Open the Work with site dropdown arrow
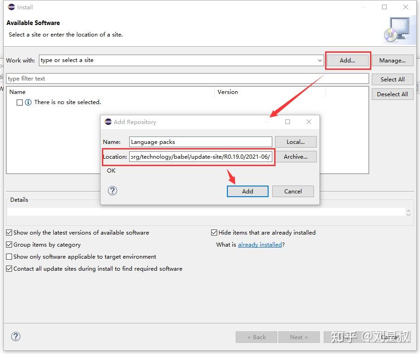This screenshot has height=354, width=420. (320, 61)
